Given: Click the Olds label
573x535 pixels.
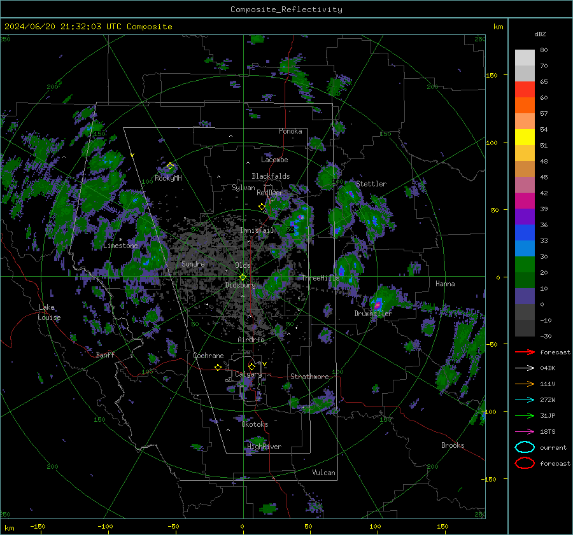Looking at the screenshot, I should [x=243, y=265].
